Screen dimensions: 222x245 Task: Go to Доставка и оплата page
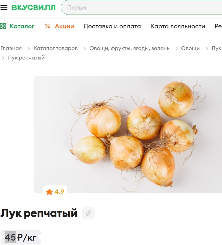pos(112,26)
